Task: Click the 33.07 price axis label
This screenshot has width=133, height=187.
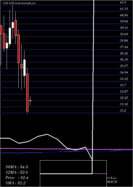Action: [124, 92]
